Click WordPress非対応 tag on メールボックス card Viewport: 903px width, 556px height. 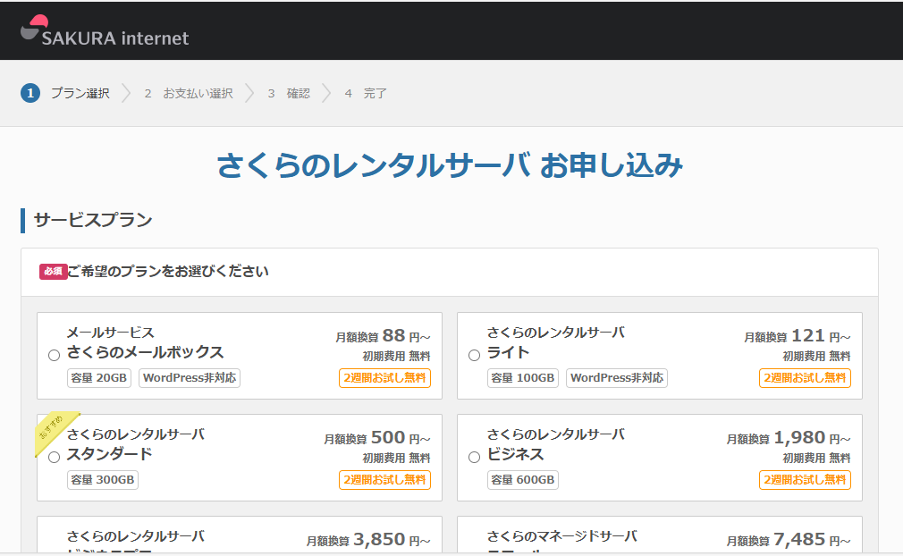tap(190, 377)
